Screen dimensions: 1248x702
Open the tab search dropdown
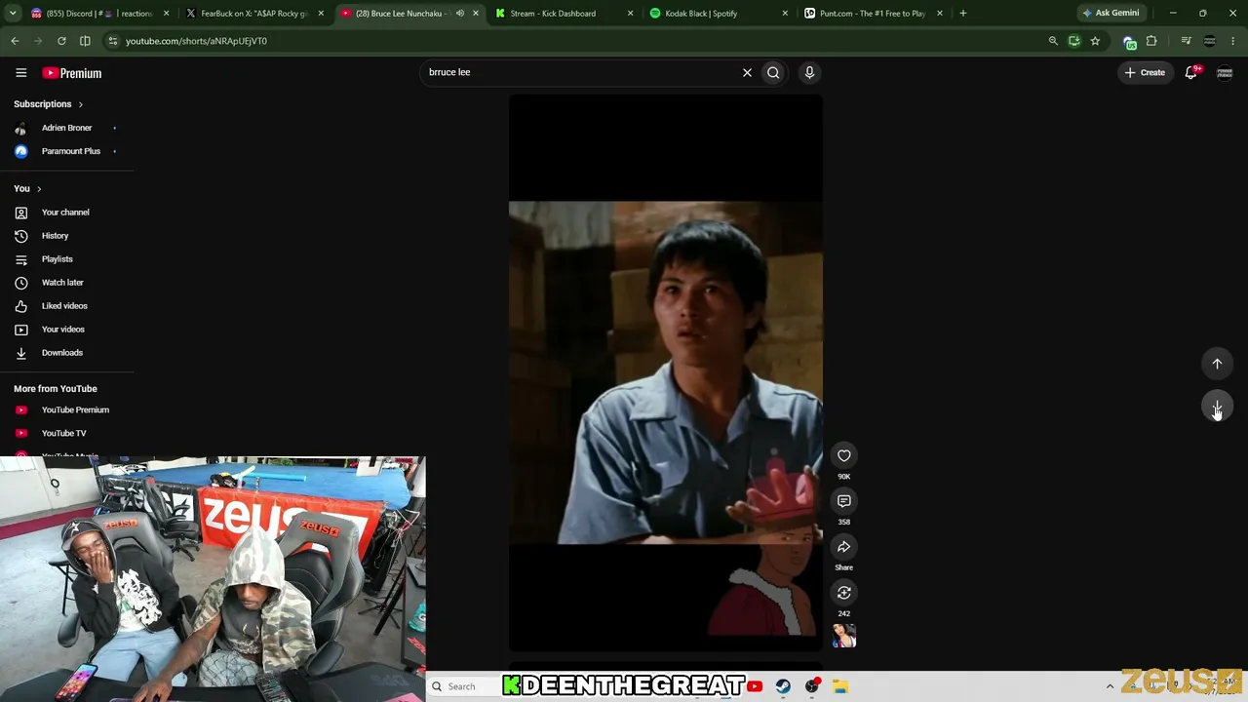pyautogui.click(x=13, y=14)
